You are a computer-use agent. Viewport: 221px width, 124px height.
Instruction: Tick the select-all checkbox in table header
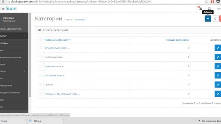point(41,40)
